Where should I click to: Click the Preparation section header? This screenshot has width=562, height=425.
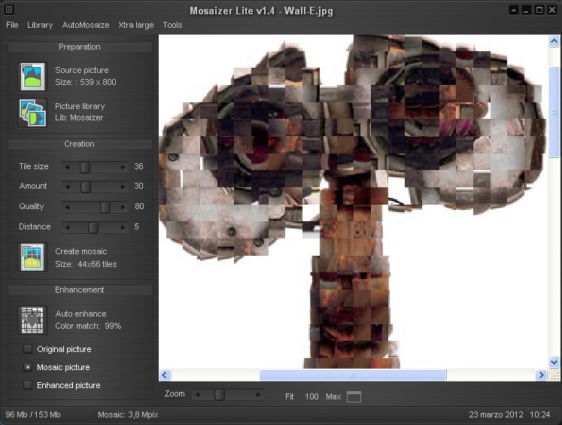tap(80, 47)
